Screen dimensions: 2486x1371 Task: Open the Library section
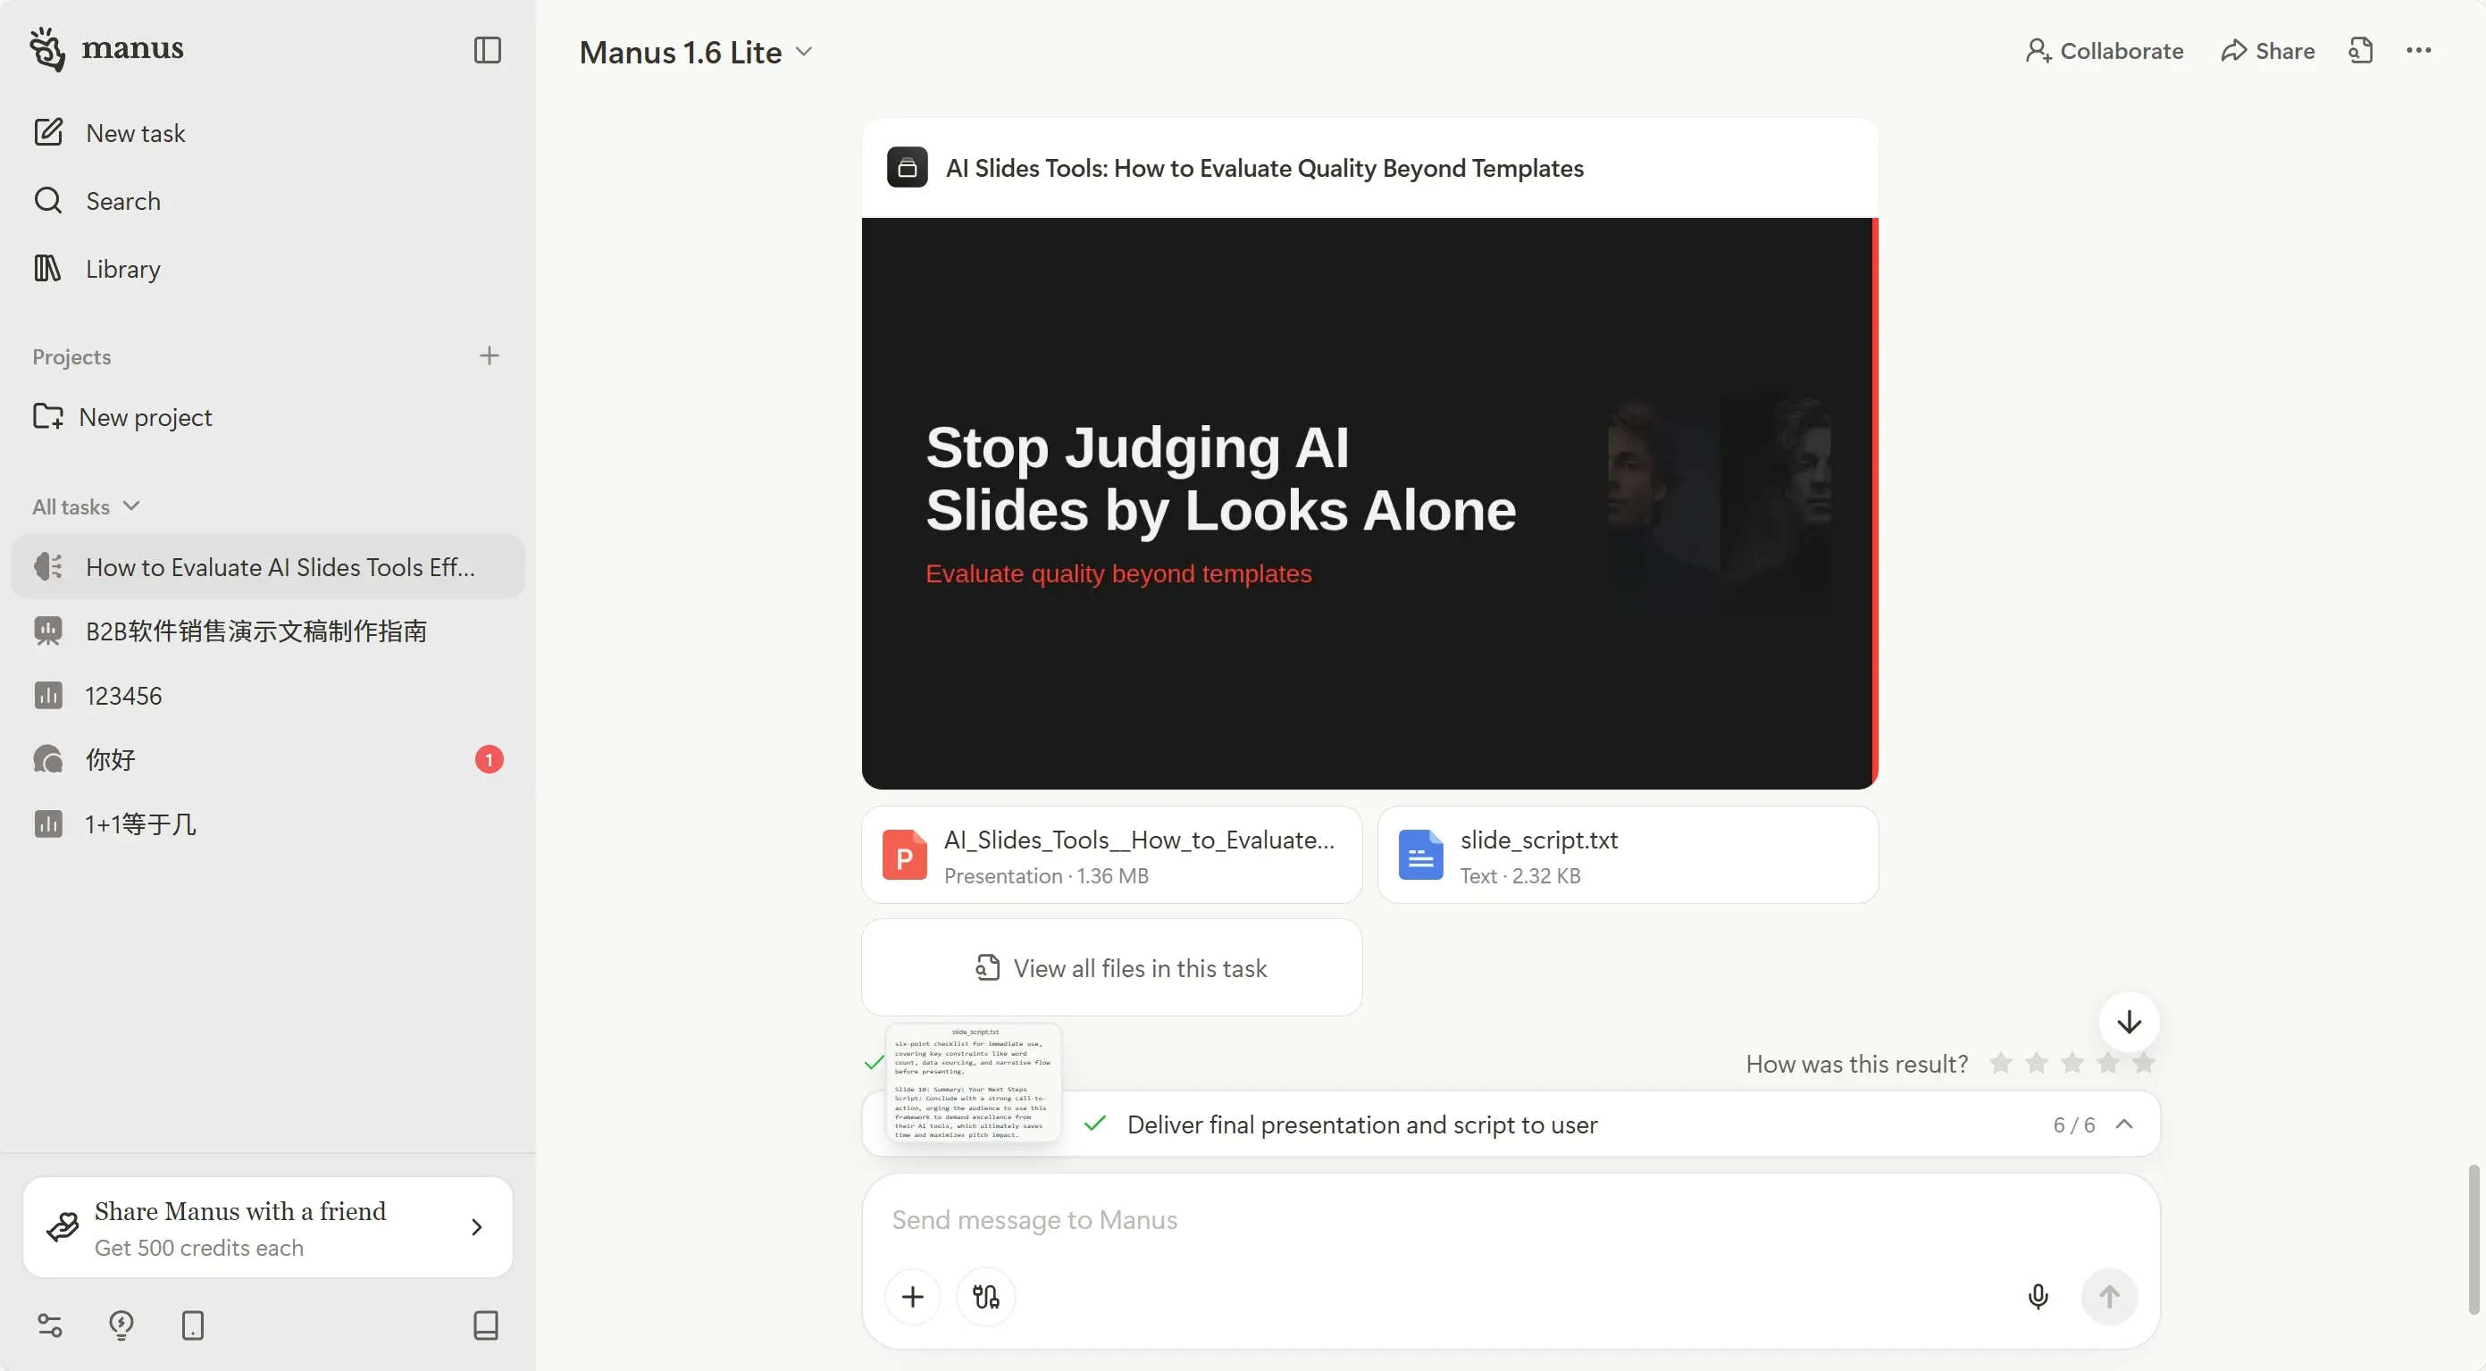coord(267,268)
